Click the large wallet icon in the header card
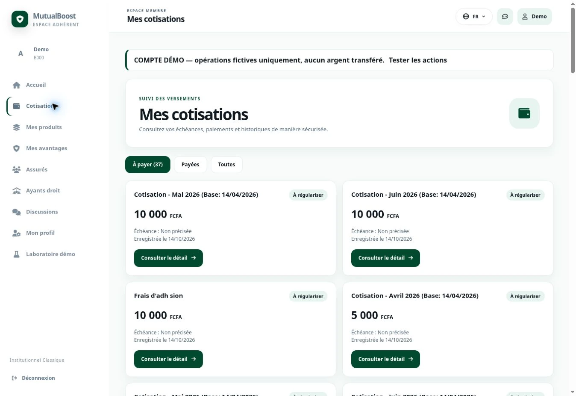This screenshot has width=576, height=396. 524,113
